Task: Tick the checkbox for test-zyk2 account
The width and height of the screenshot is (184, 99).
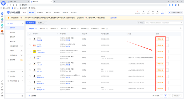Action: coord(30,64)
